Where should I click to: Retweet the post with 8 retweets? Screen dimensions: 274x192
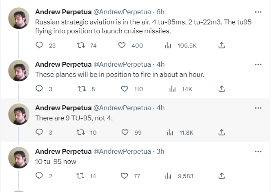(81, 89)
